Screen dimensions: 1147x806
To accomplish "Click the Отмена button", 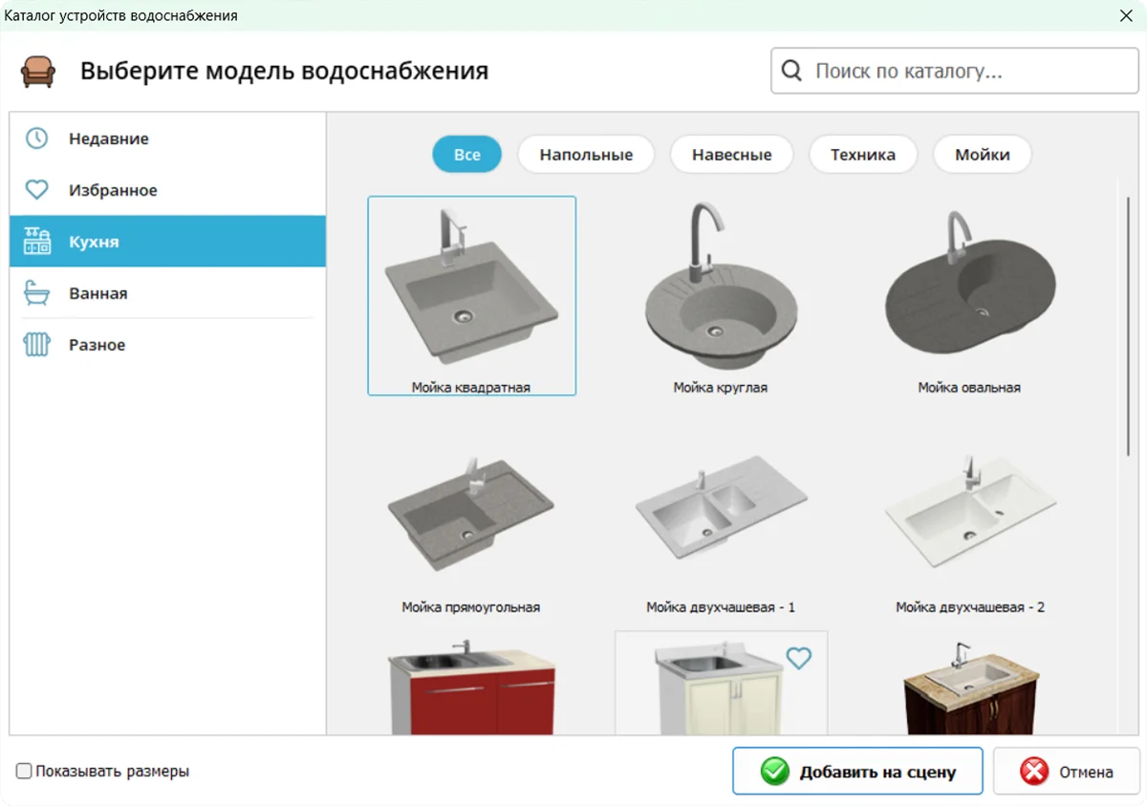I will (x=1067, y=772).
